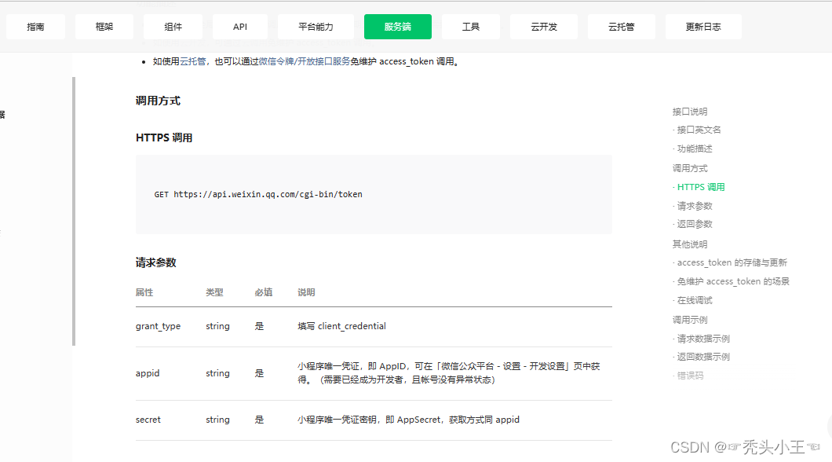
Task: Click the secret attribute cell
Action: (148, 420)
